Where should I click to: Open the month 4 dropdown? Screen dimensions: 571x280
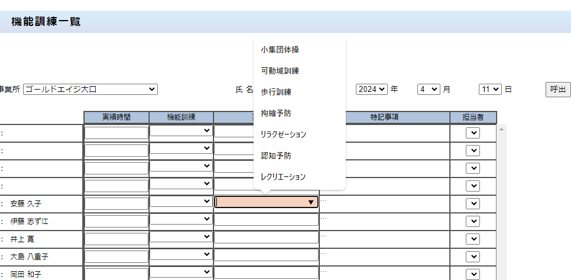click(x=429, y=89)
